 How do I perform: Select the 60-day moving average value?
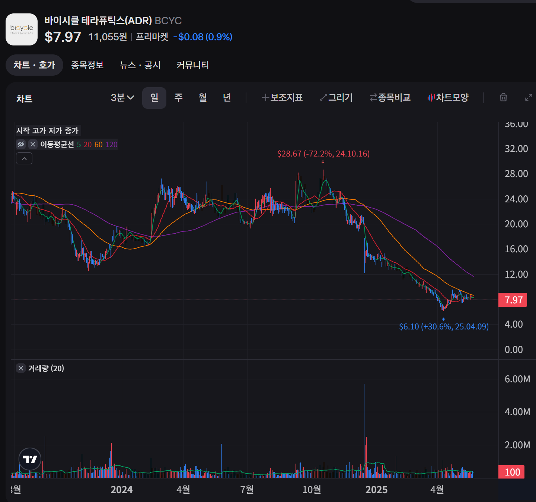click(99, 145)
